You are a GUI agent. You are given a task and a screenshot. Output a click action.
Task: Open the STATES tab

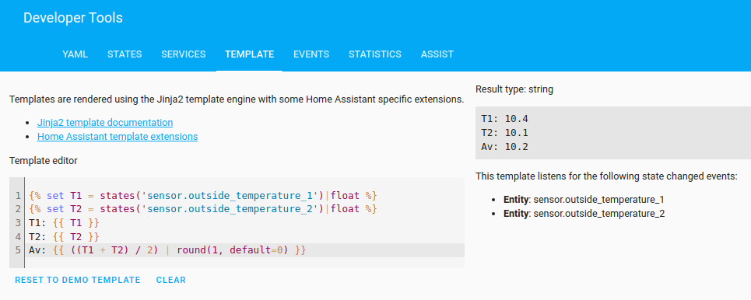click(125, 54)
